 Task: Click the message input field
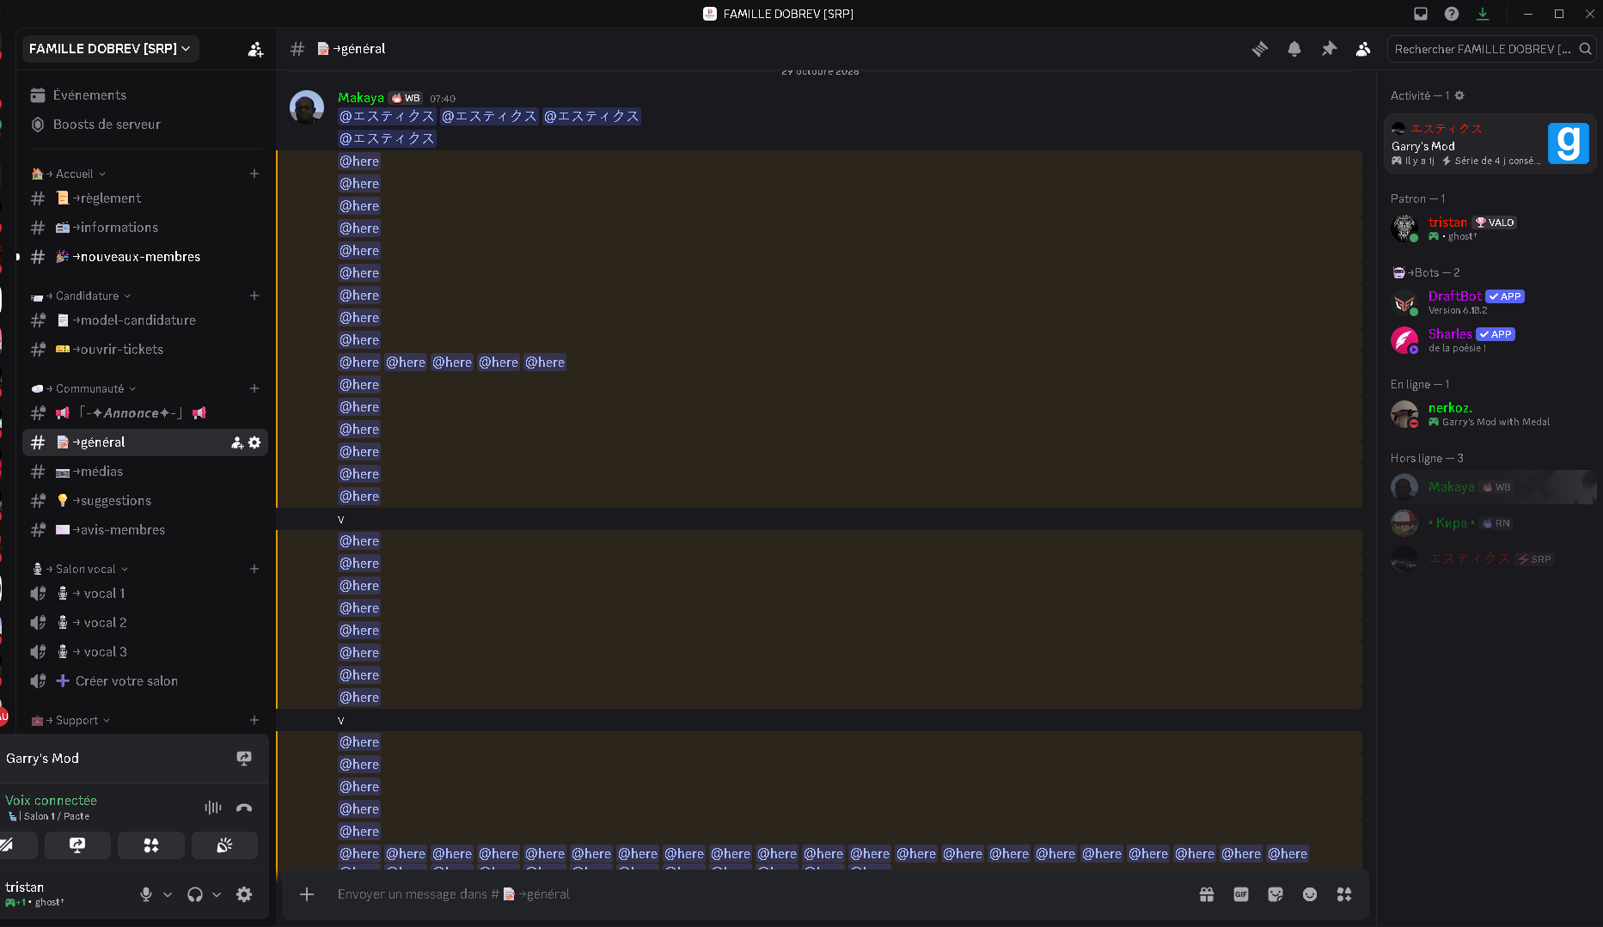(760, 894)
